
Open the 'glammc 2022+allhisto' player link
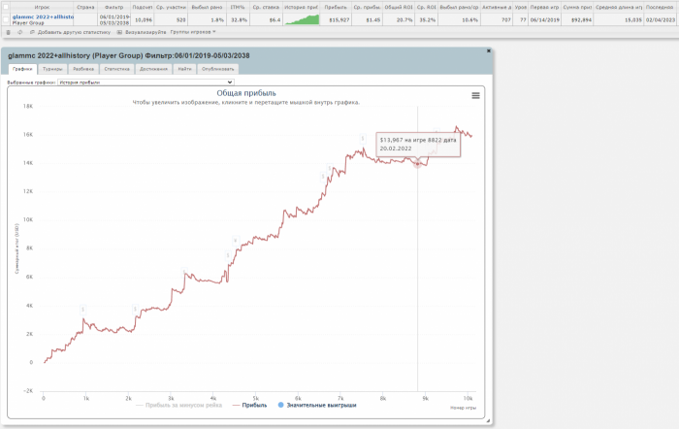tap(43, 16)
